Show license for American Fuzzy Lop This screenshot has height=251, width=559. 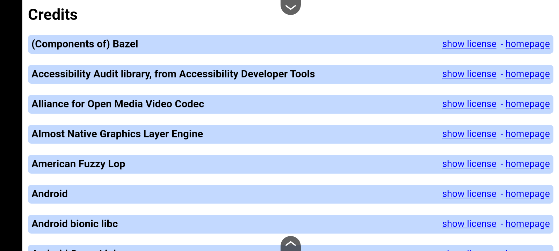[469, 164]
